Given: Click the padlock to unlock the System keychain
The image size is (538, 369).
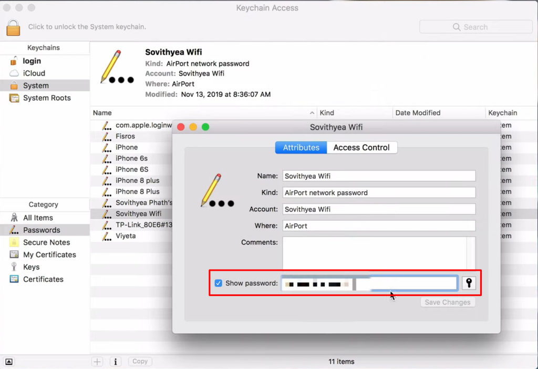Looking at the screenshot, I should coord(14,27).
